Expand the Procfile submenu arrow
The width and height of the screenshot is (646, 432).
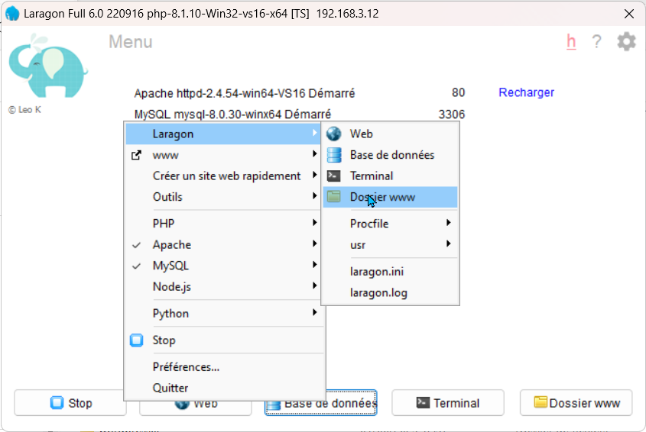click(448, 224)
